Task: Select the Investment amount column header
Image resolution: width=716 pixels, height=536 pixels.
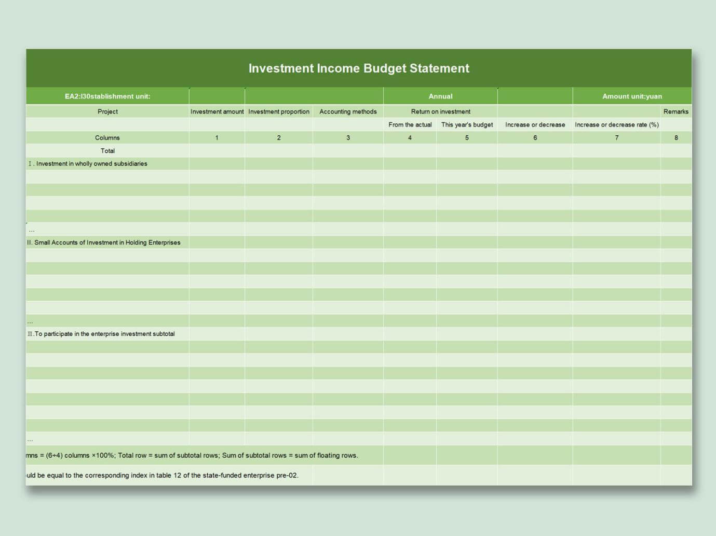Action: coord(217,111)
